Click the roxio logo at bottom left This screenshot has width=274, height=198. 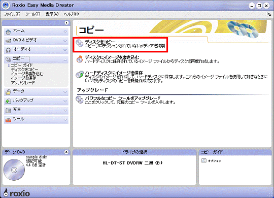[x=17, y=193]
